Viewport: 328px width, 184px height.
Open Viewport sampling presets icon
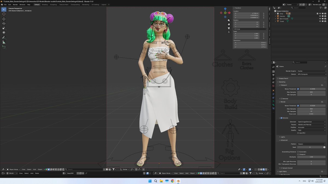point(322,85)
